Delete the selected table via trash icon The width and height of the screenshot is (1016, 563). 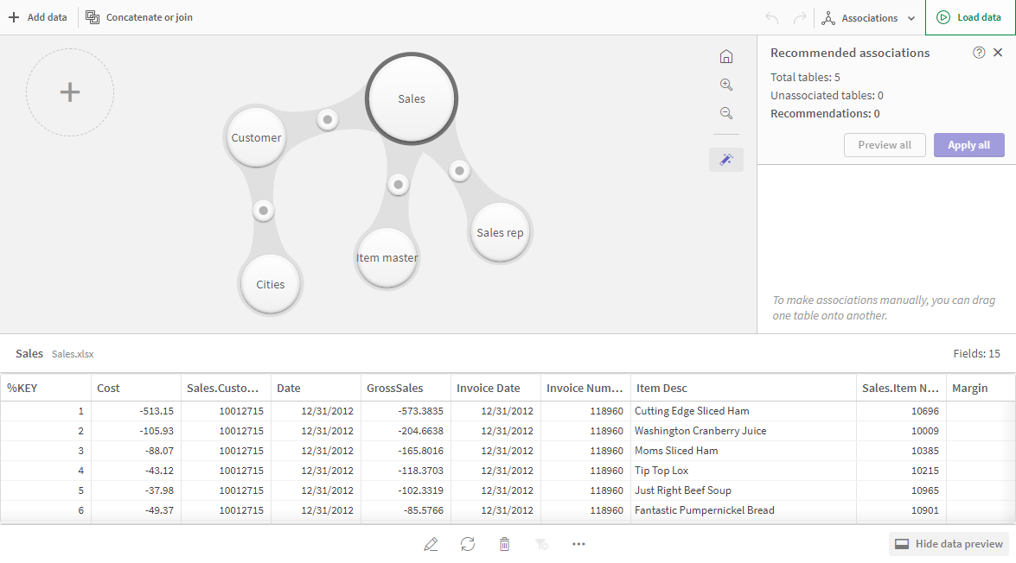(x=504, y=544)
